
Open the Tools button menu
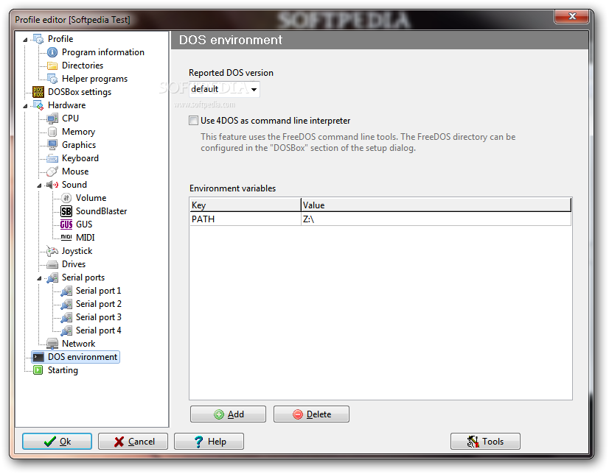pyautogui.click(x=485, y=442)
